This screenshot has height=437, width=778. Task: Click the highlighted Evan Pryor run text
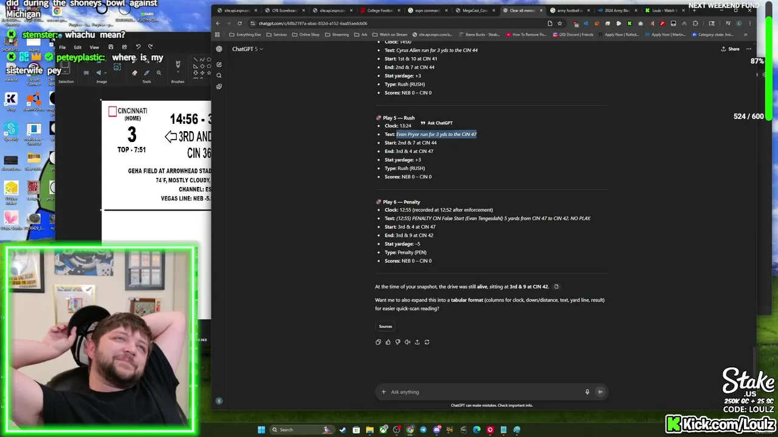point(436,134)
